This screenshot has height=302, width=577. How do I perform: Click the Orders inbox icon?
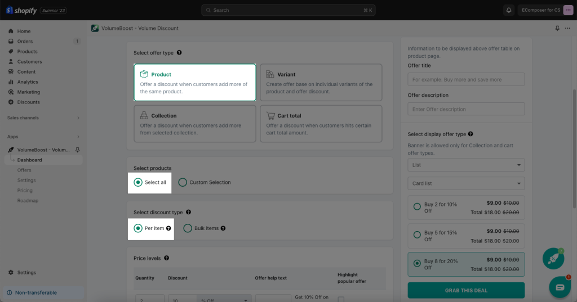click(11, 42)
